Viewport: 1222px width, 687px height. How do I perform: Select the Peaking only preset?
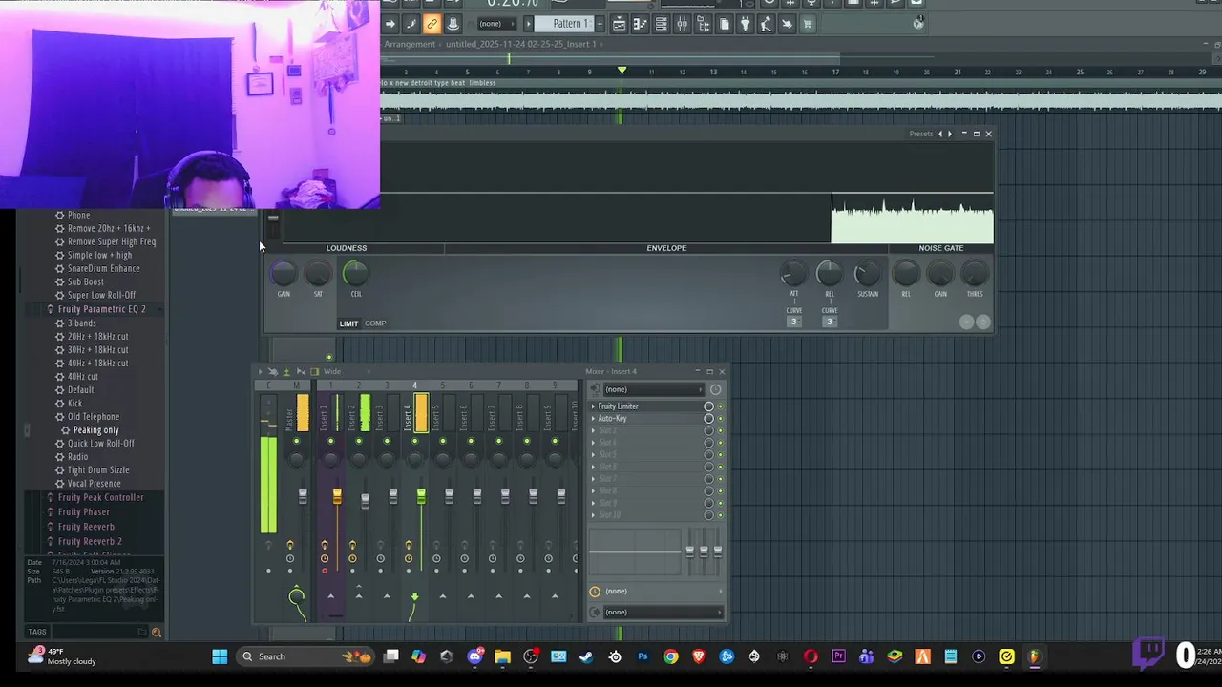95,430
